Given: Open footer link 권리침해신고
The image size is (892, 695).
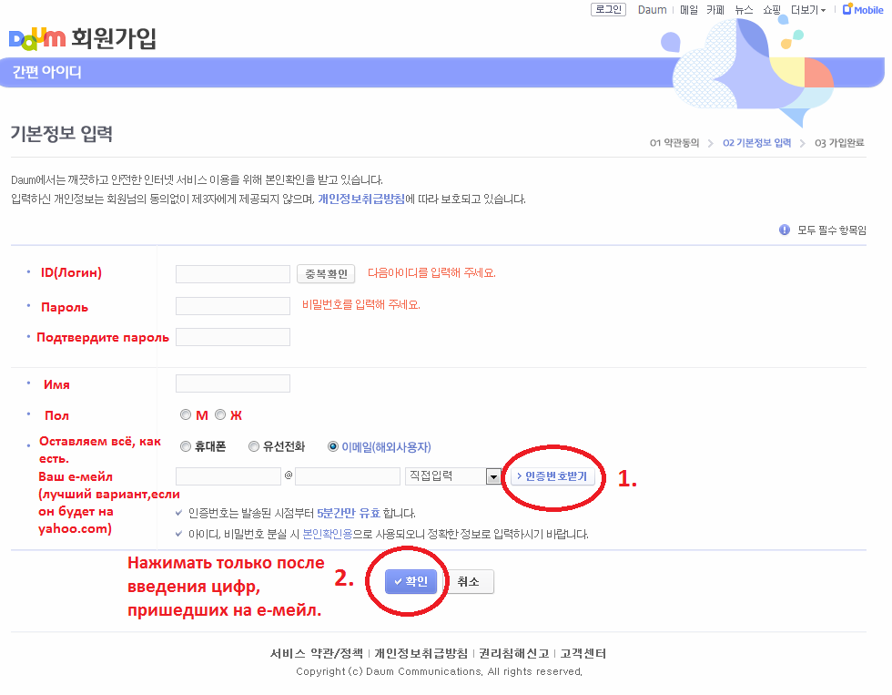Looking at the screenshot, I should [513, 653].
